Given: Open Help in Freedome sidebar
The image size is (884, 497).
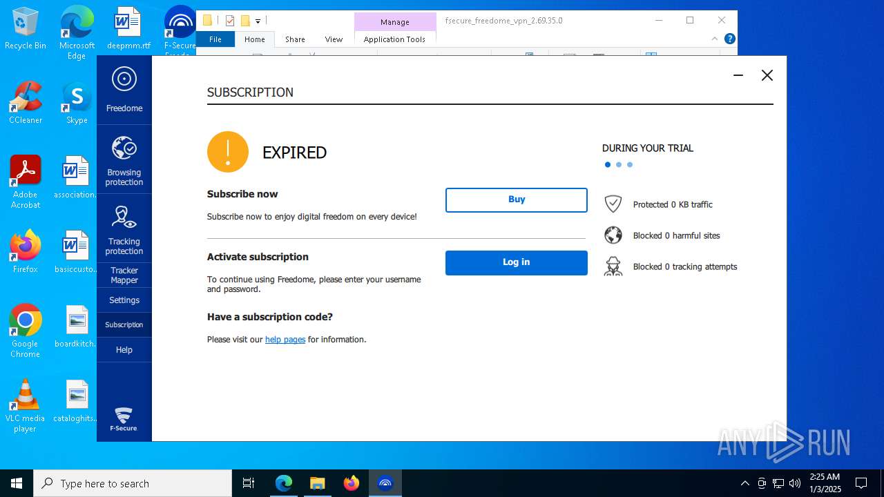Looking at the screenshot, I should point(124,350).
